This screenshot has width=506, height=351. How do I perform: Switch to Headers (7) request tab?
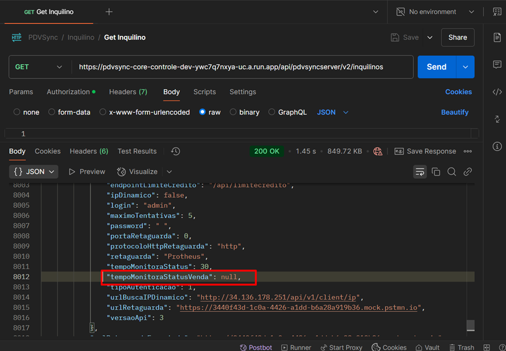128,92
